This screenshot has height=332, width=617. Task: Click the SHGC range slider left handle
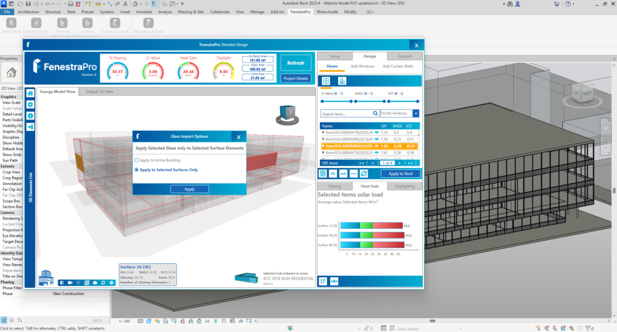[x=355, y=101]
